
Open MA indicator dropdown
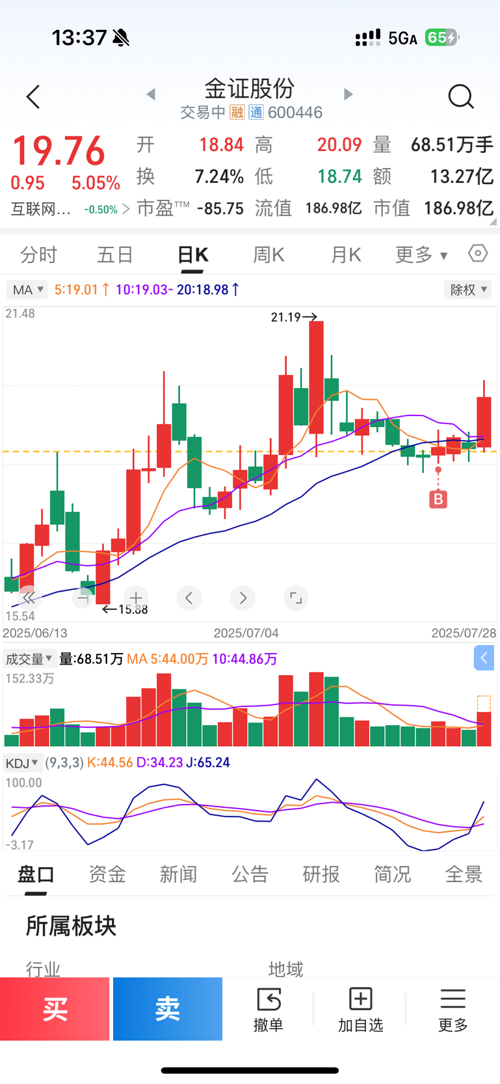click(27, 290)
